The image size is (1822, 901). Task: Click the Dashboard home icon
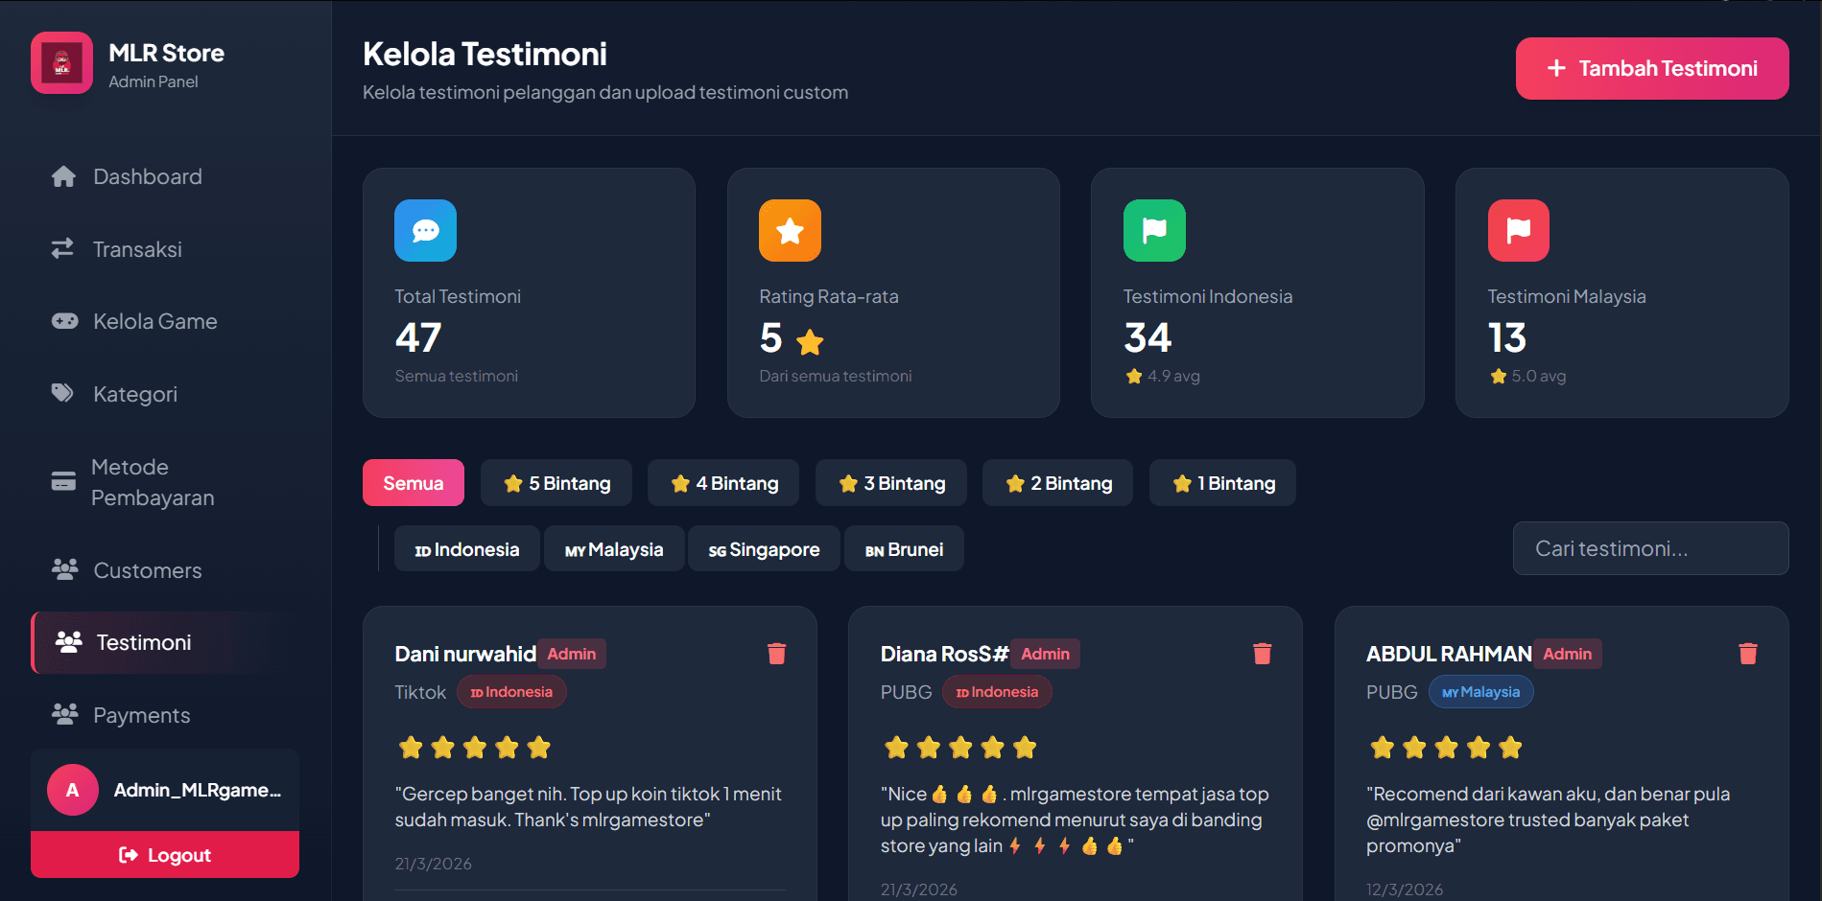(63, 177)
